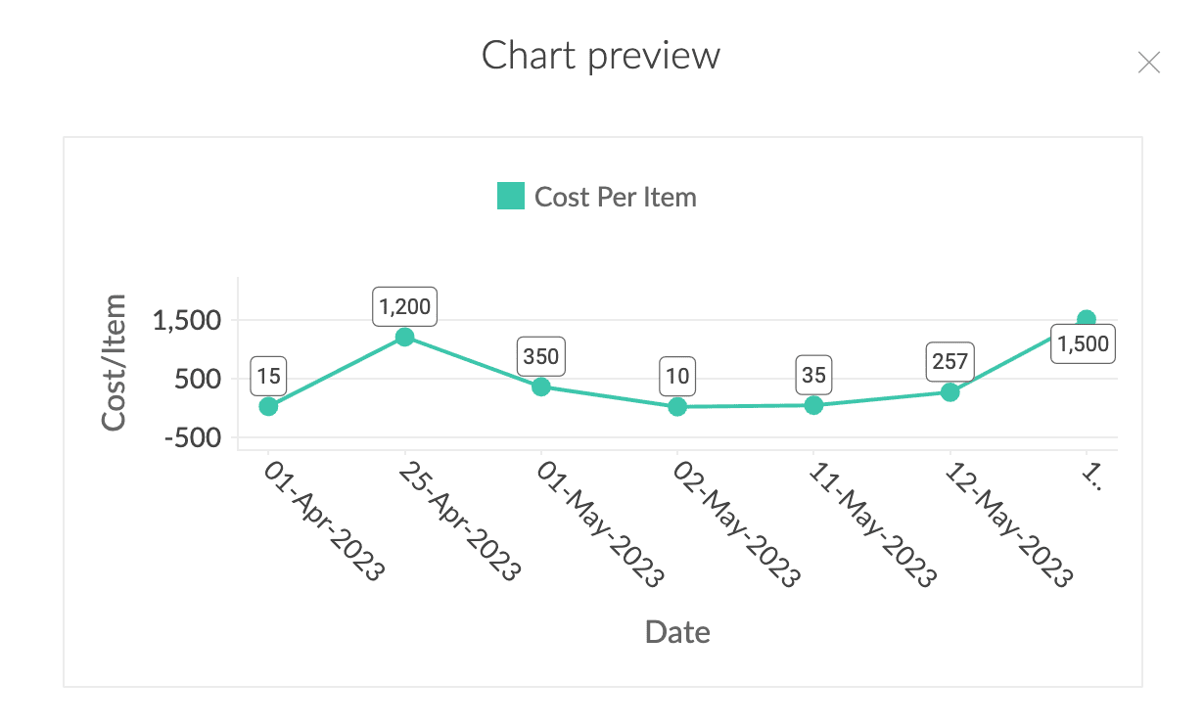1204x728 pixels.
Task: Click the Date axis title
Action: click(x=677, y=632)
